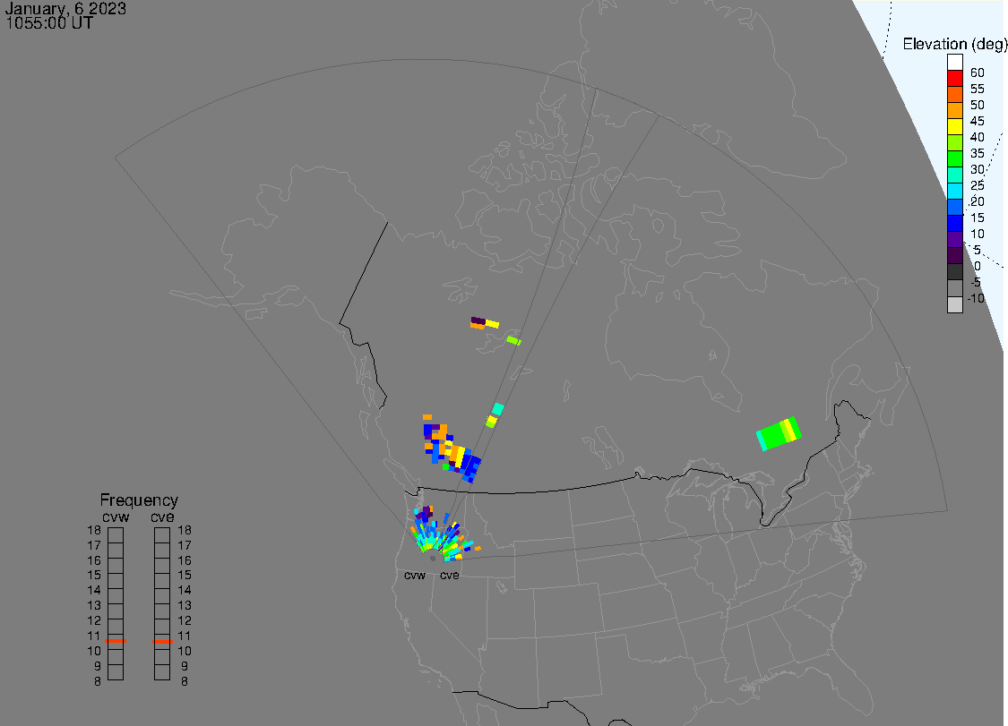Select the bottom box of cve frequency column
The image size is (1008, 726).
(x=162, y=673)
